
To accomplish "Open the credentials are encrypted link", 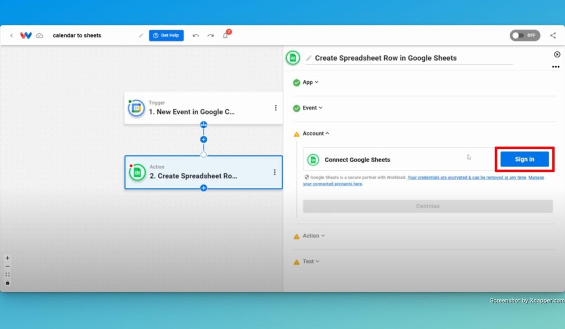I will coord(467,177).
